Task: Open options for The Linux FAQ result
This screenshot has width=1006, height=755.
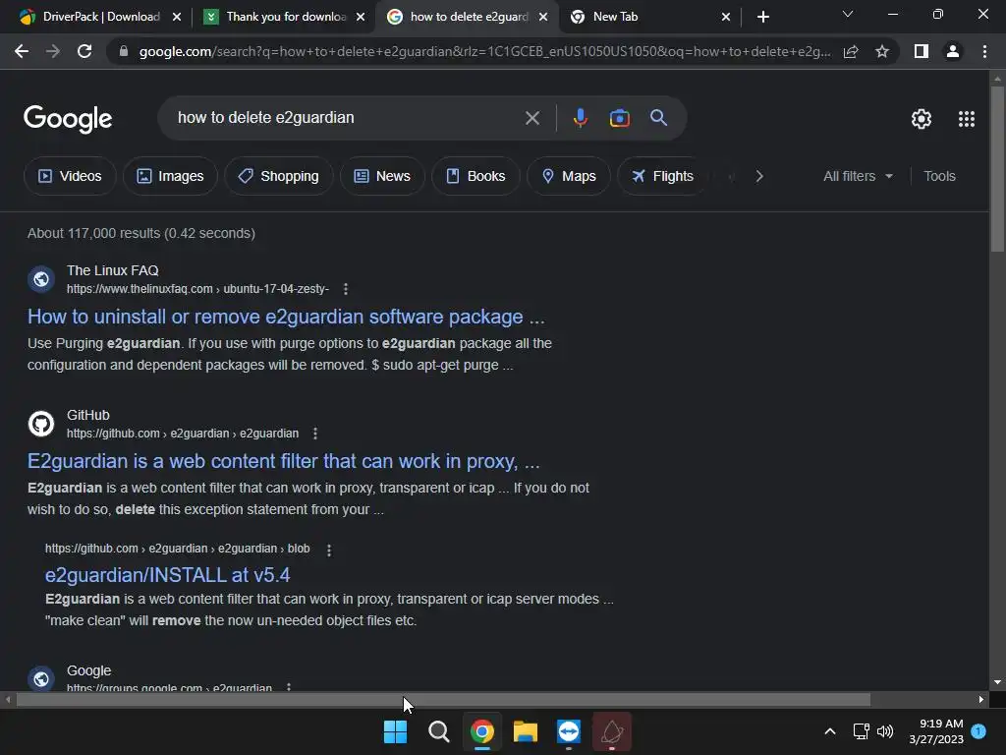Action: coord(346,289)
